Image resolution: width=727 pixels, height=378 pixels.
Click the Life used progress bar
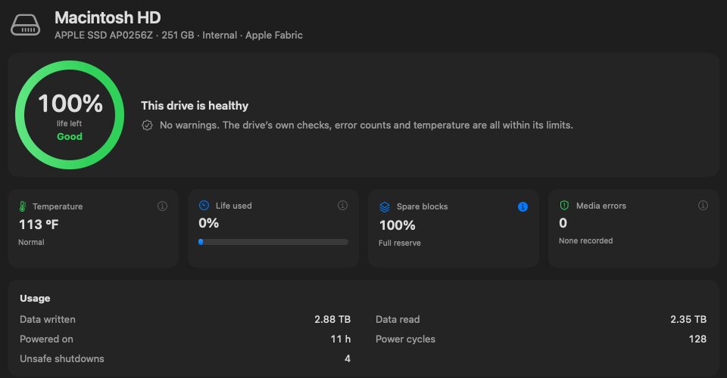tap(273, 241)
